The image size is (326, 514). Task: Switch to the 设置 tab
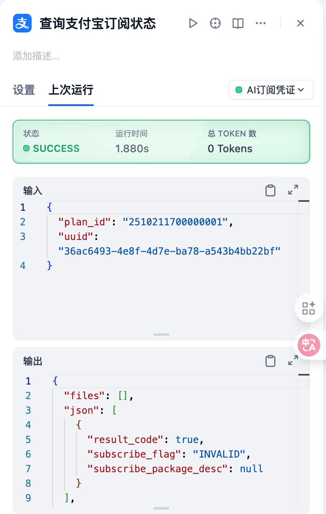24,90
